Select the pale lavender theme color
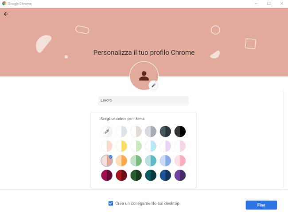 [165, 146]
